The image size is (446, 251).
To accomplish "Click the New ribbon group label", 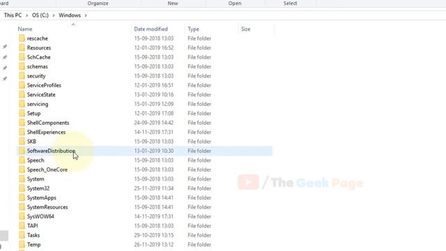I will click(173, 3).
